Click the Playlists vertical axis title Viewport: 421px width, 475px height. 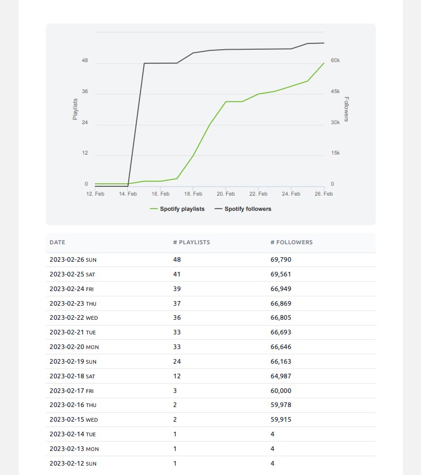pos(75,109)
